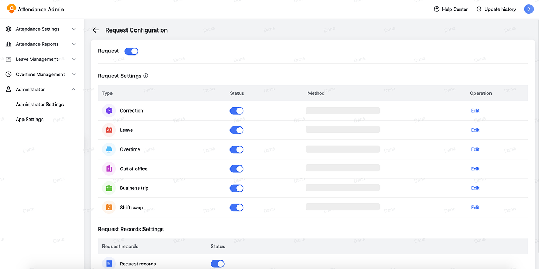Click the orange Shift swap icon

click(109, 208)
